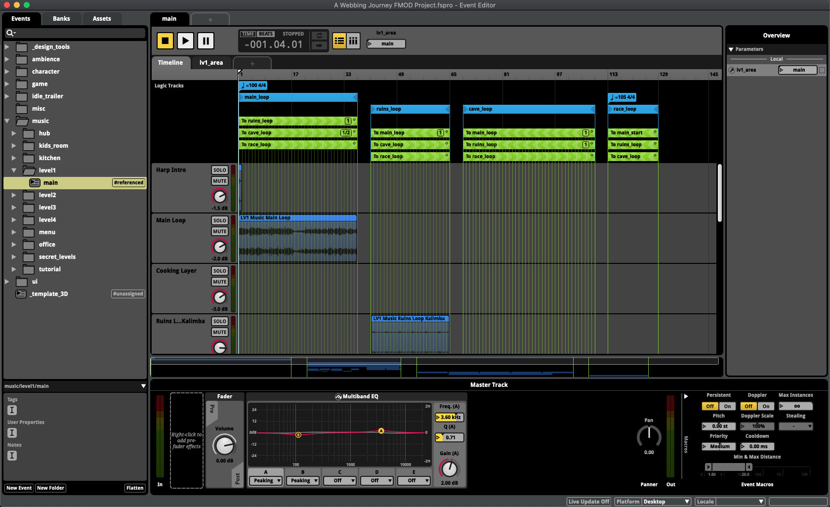Pause playback with the Pause button
The height and width of the screenshot is (507, 830).
pyautogui.click(x=206, y=41)
